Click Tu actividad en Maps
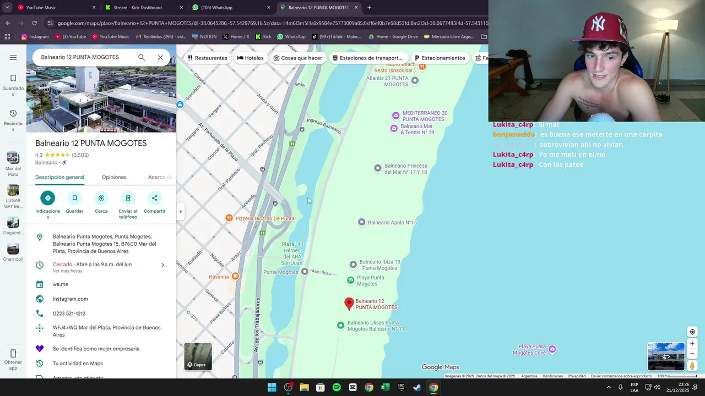The width and height of the screenshot is (705, 396). pyautogui.click(x=78, y=363)
